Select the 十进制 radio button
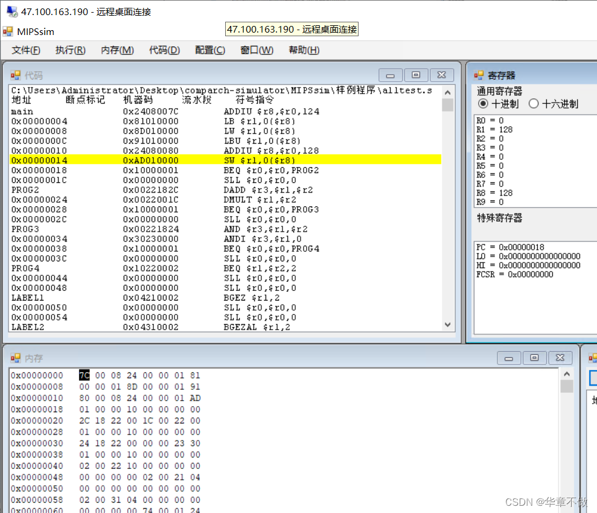The height and width of the screenshot is (513, 597). coord(484,103)
